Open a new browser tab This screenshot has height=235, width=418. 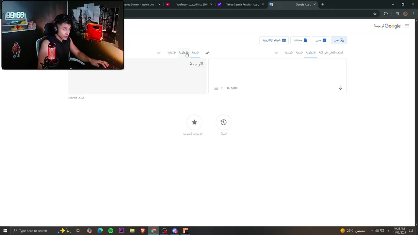323,5
